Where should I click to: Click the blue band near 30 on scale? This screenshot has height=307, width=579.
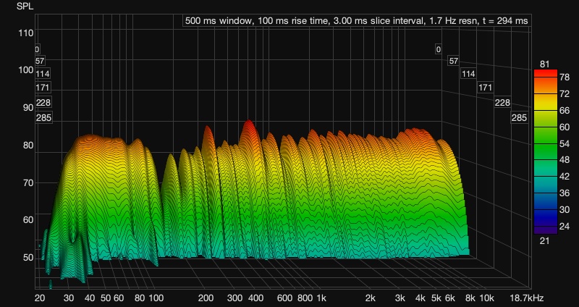[546, 210]
